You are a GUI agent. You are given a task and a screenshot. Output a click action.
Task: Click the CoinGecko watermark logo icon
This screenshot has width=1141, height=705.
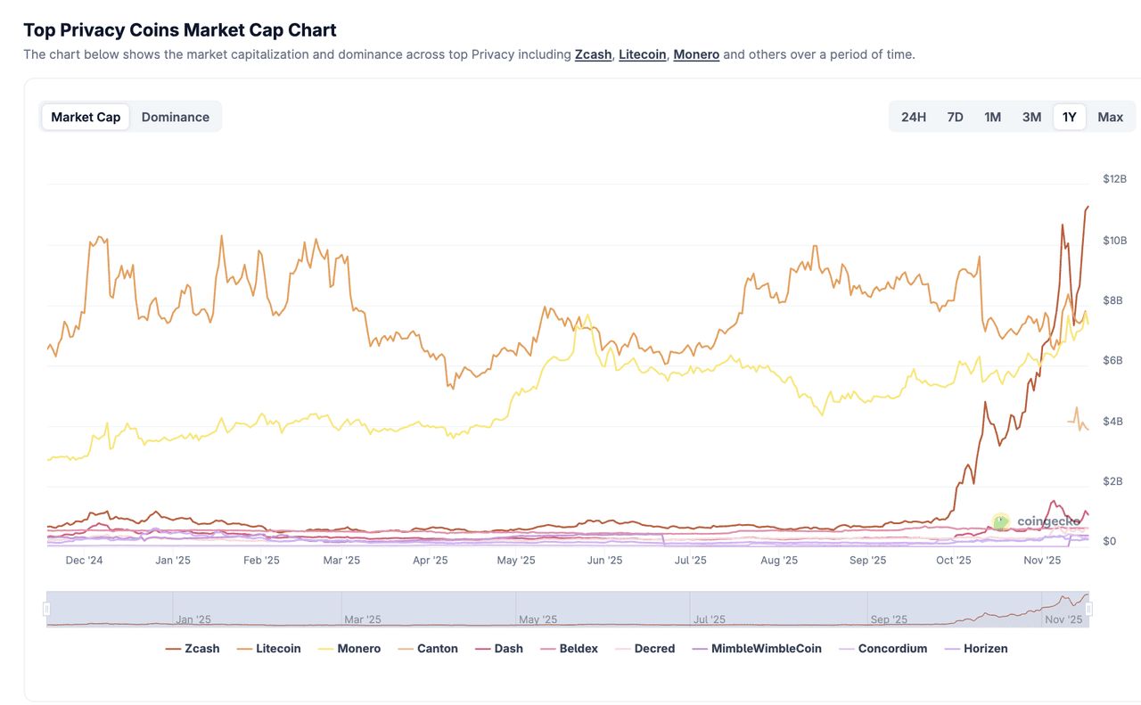click(x=1001, y=521)
